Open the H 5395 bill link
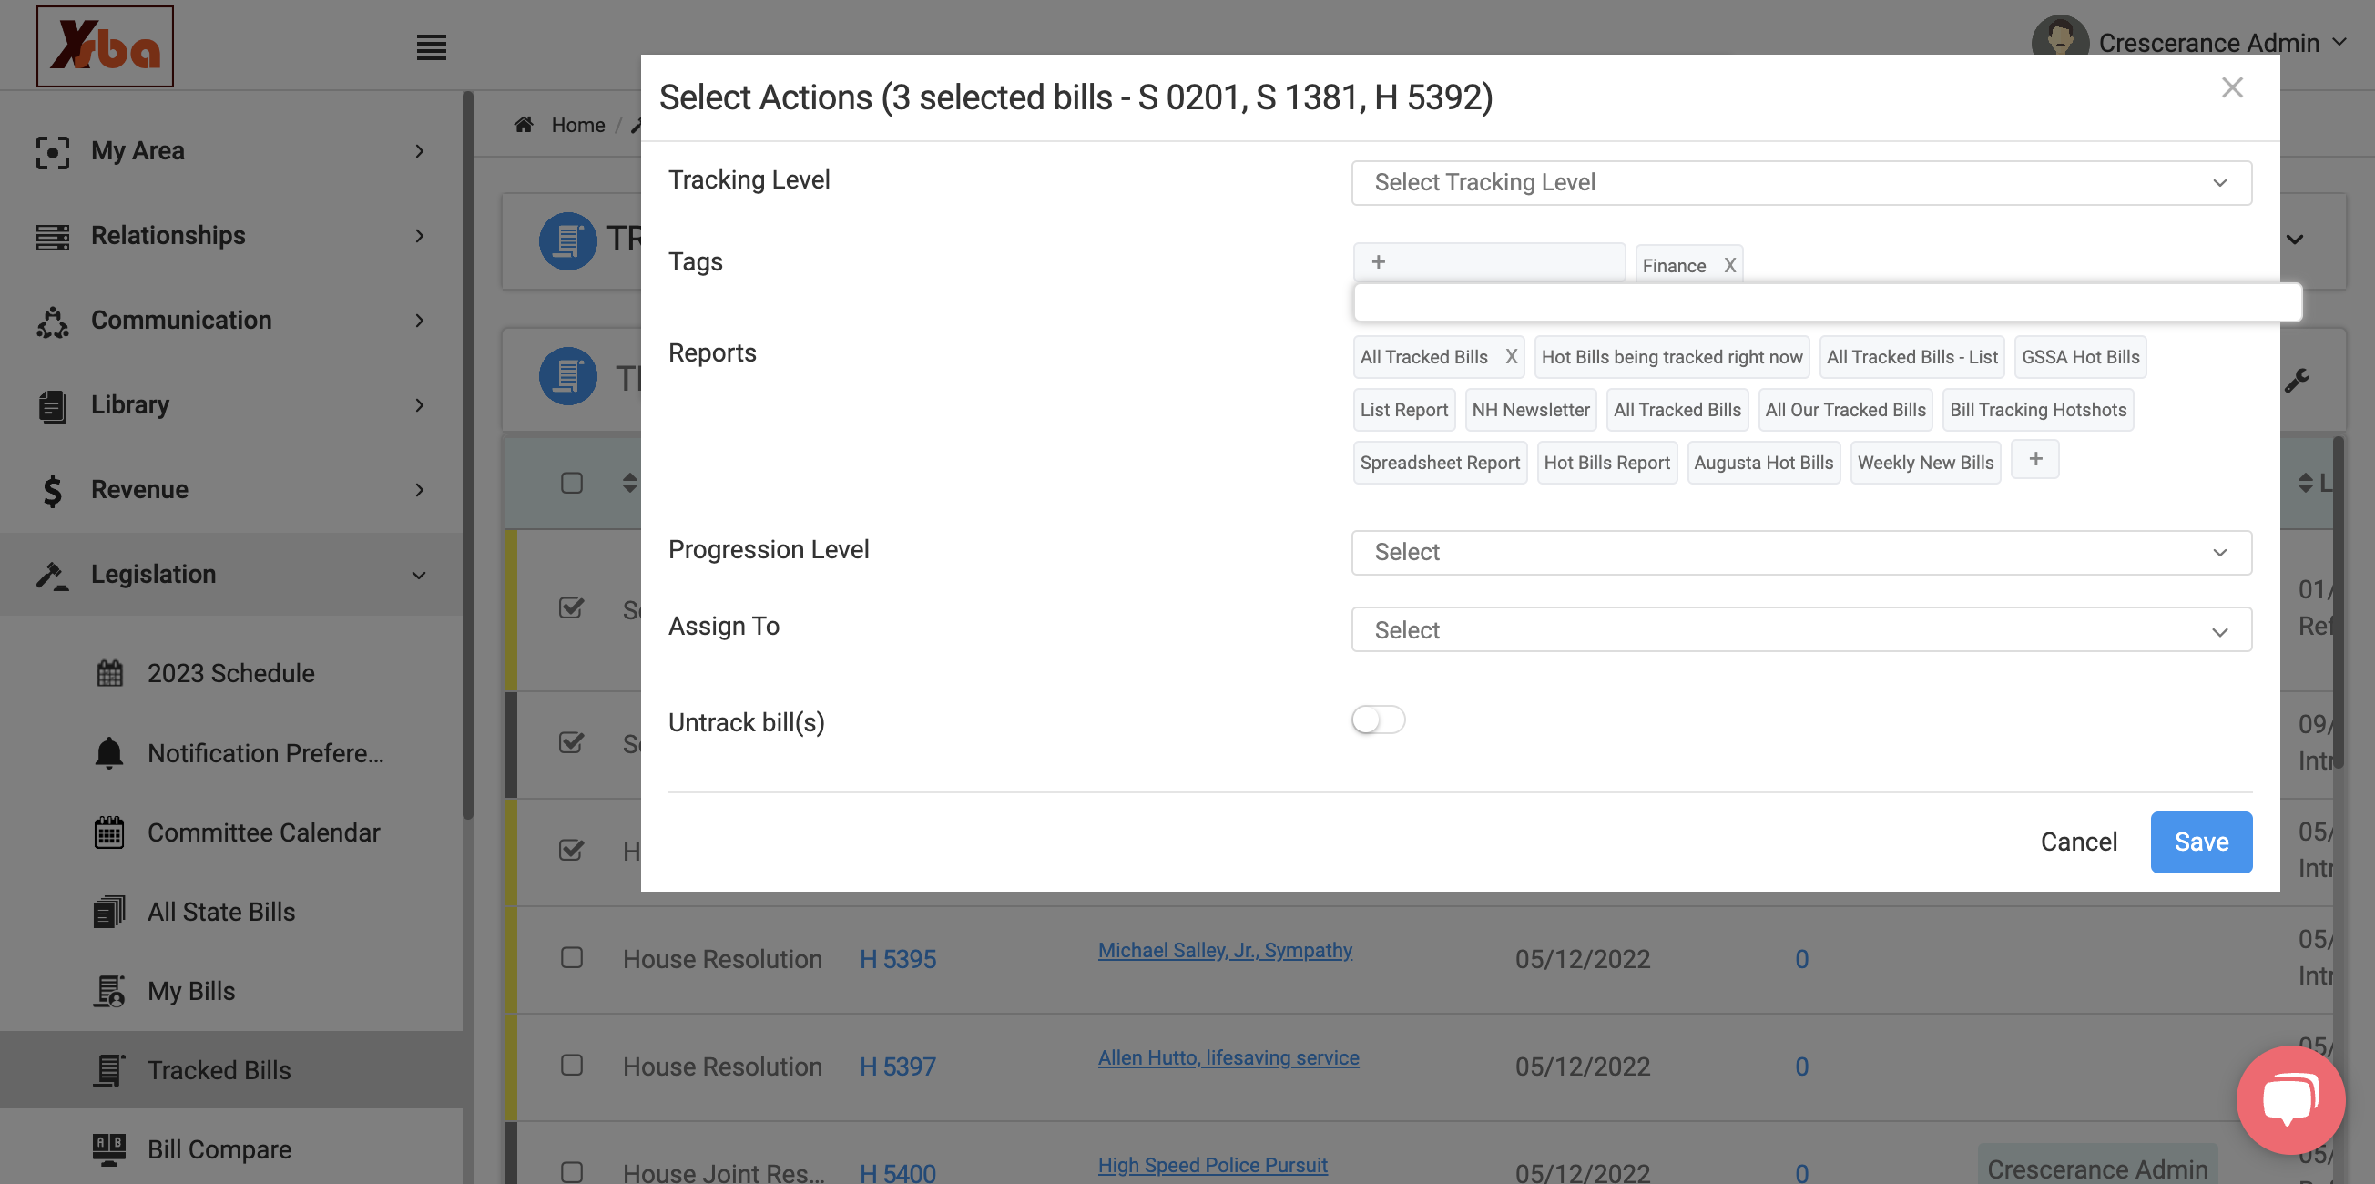This screenshot has width=2375, height=1184. tap(897, 959)
